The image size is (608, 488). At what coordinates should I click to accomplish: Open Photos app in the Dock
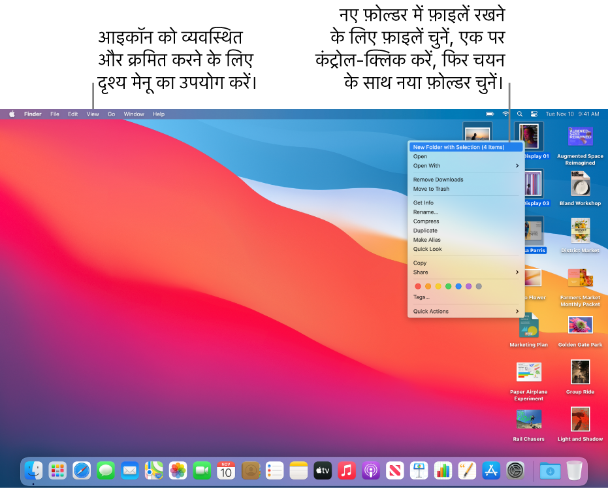[x=178, y=471]
